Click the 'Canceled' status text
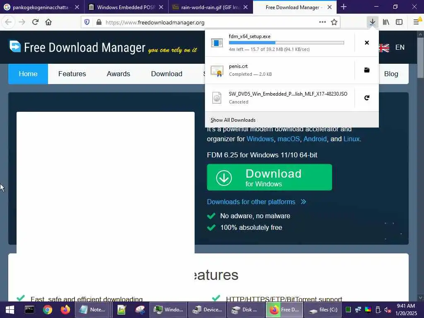Viewport: 424px width, 318px height. [238, 102]
